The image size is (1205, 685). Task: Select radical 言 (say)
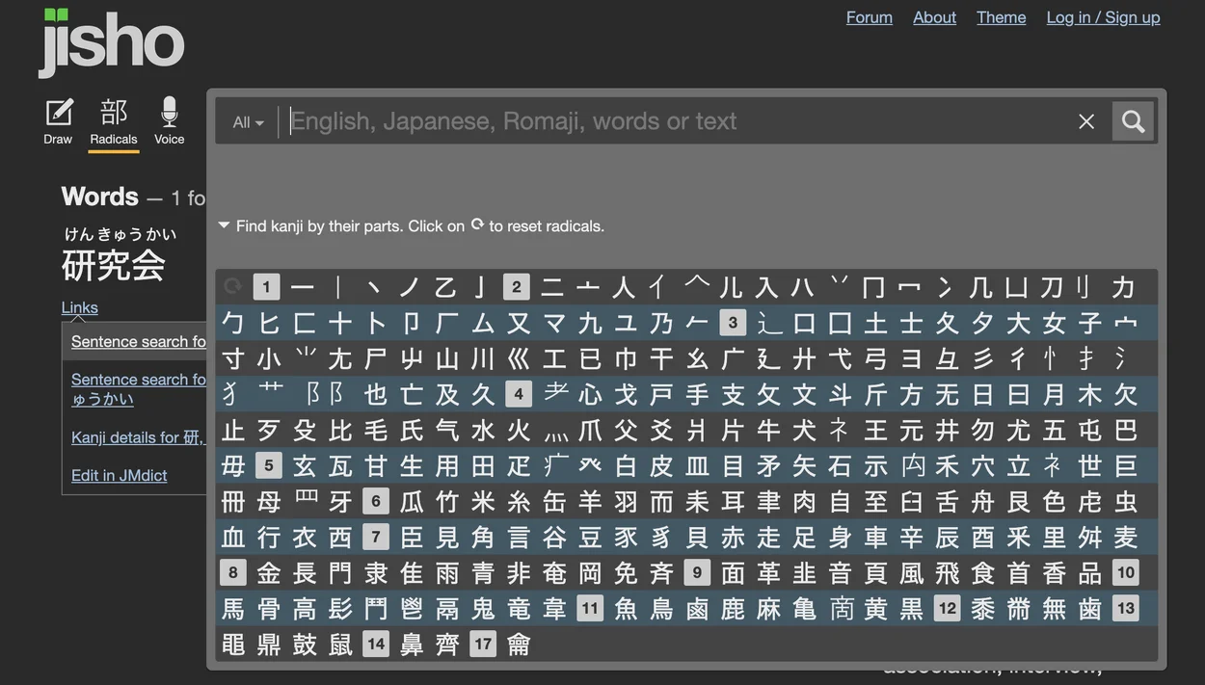518,537
